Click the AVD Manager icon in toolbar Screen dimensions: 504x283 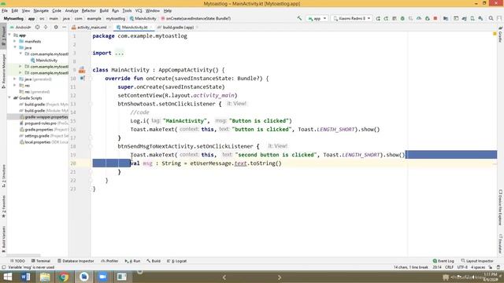[x=472, y=18]
